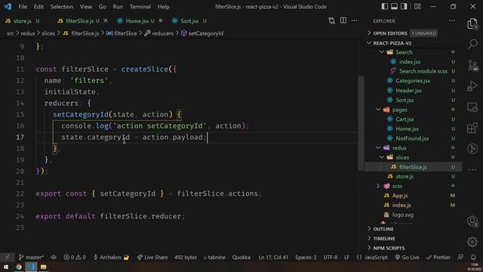This screenshot has width=483, height=272.
Task: Open notifications bell
Action: [473, 257]
